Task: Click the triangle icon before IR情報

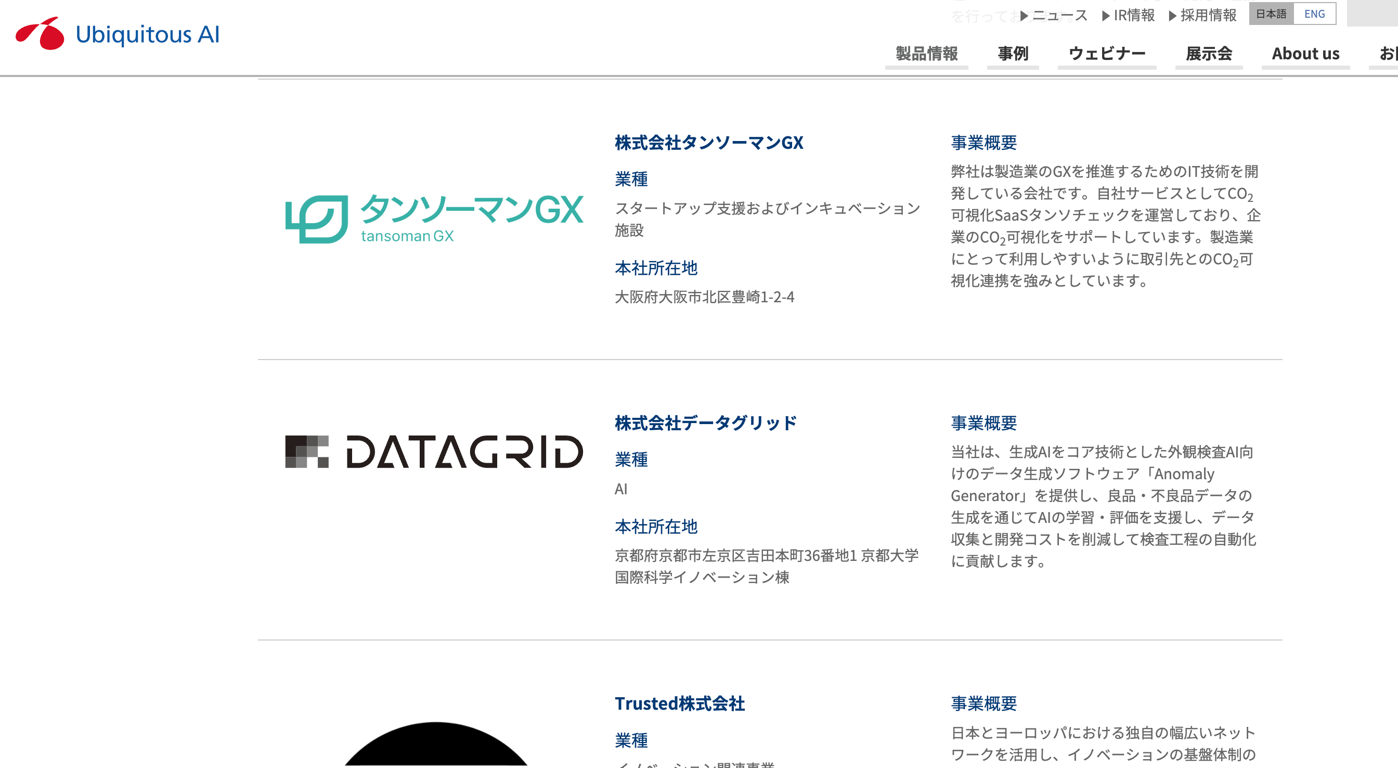Action: (1106, 16)
